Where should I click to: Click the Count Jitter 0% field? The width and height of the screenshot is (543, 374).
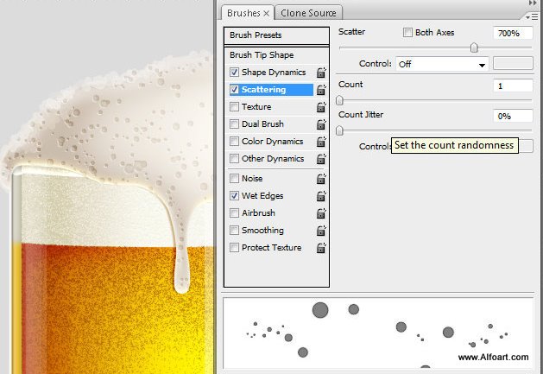[x=513, y=116]
